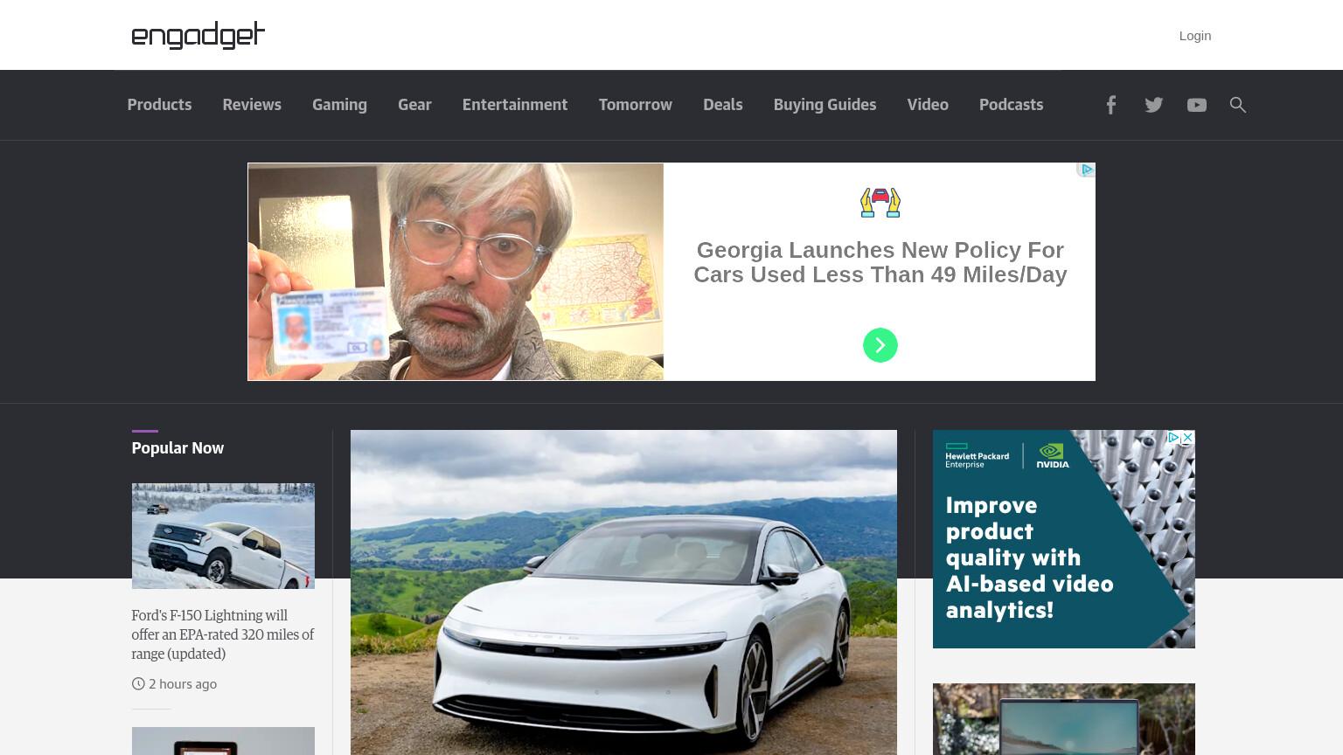Image resolution: width=1343 pixels, height=755 pixels.
Task: Open the Gaming section
Action: click(339, 105)
